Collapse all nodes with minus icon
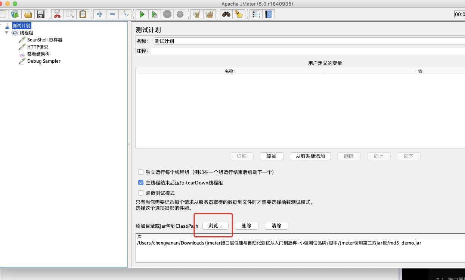Viewport: 465px width, 280px height. click(x=112, y=14)
